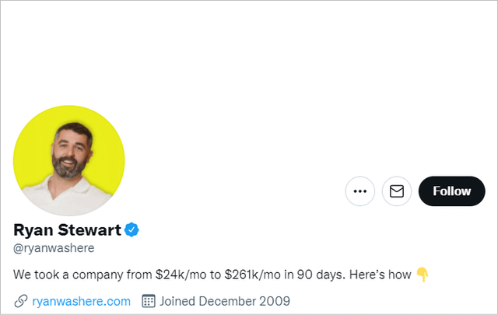Click the calendar icon next to Joined
Viewport: 498px width, 315px height.
coord(149,301)
